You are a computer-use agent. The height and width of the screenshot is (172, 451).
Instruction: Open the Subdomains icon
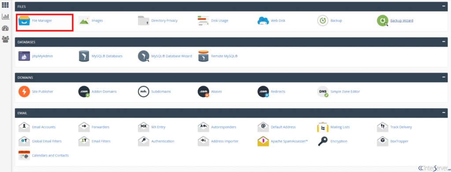point(144,92)
